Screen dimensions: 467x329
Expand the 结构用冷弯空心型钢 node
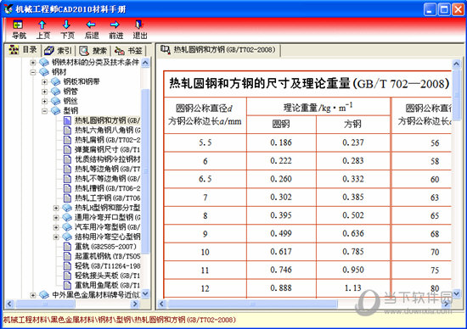pyautogui.click(x=56, y=237)
